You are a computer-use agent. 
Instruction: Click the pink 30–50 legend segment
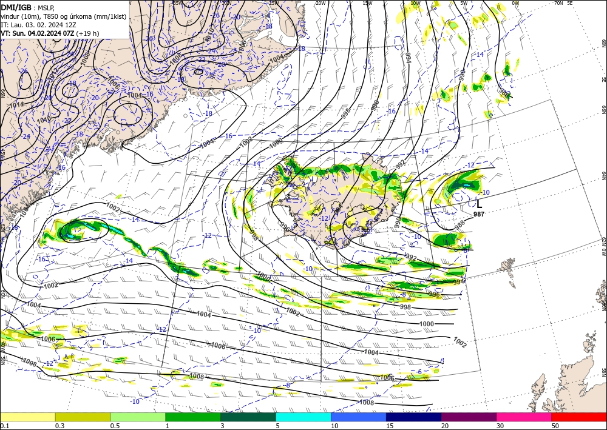coord(524,417)
